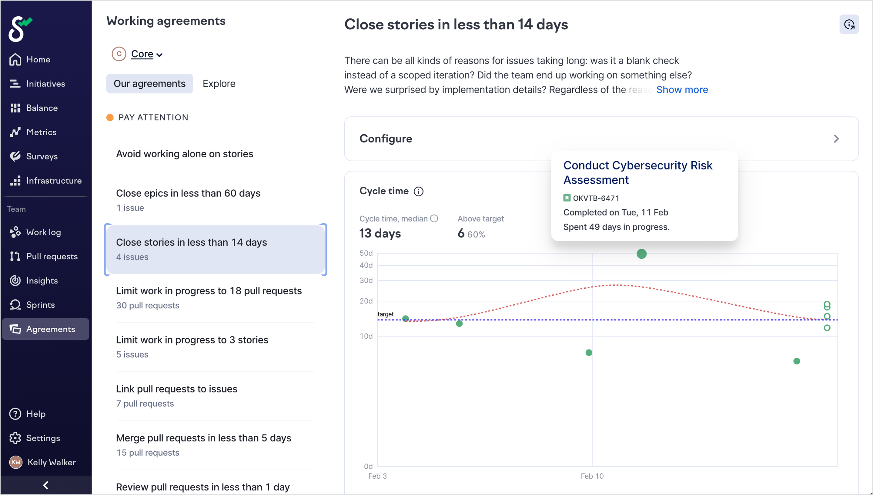The image size is (873, 495).
Task: Select the Our agreements tab
Action: [149, 84]
